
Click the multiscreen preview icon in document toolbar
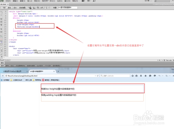[x=30, y=8]
